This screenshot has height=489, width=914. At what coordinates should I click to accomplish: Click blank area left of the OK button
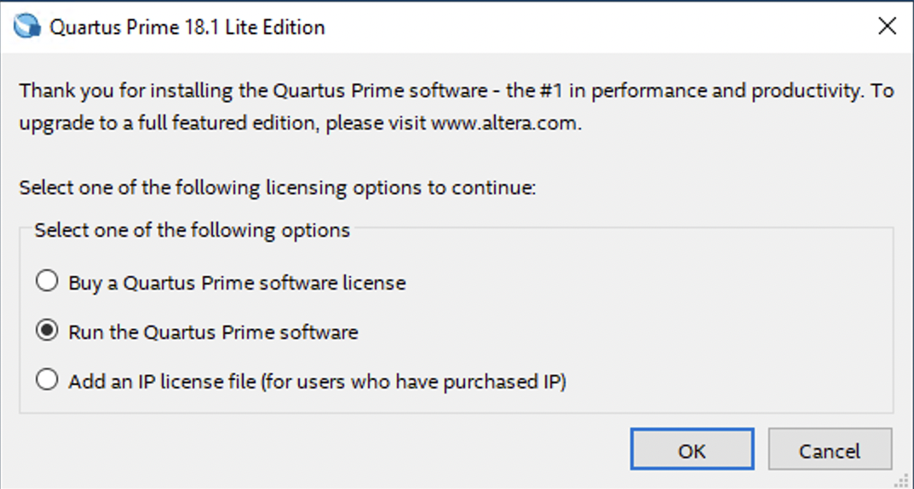click(x=341, y=450)
